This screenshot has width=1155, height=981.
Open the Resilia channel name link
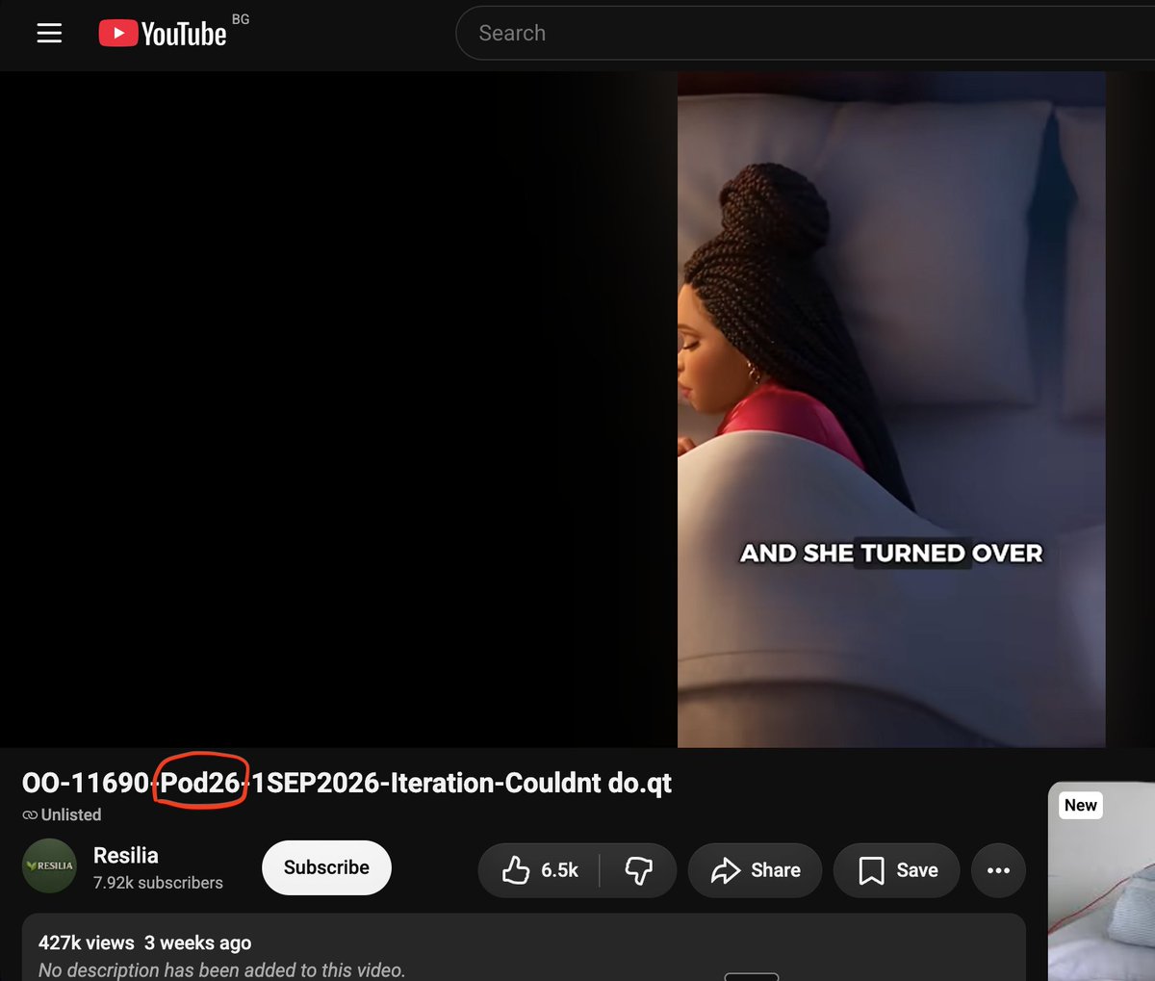[x=126, y=855]
